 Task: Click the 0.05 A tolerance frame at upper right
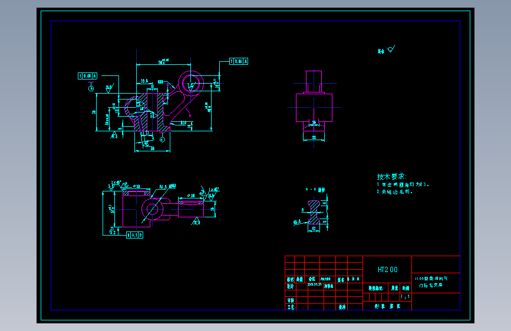pos(239,61)
